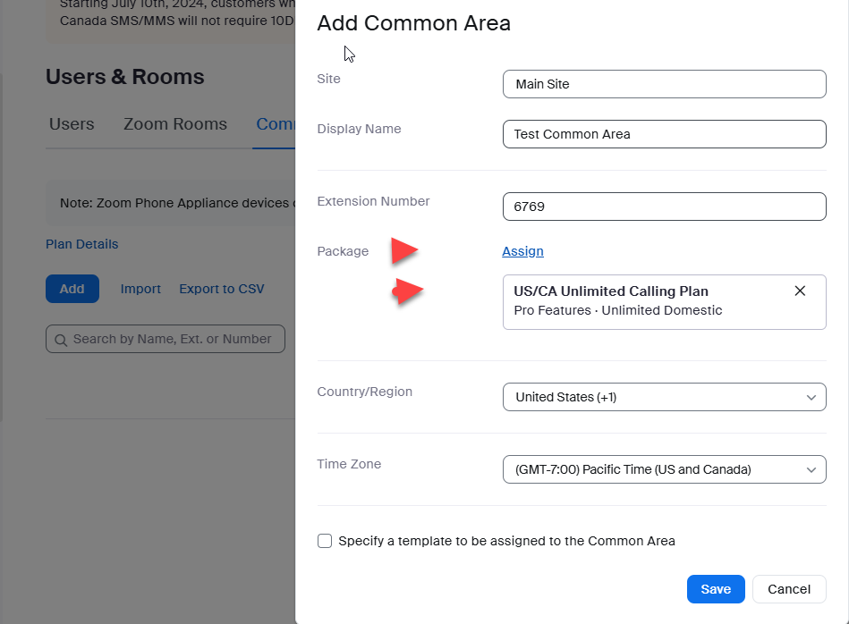Click the Import link
The width and height of the screenshot is (849, 624).
[x=140, y=289]
